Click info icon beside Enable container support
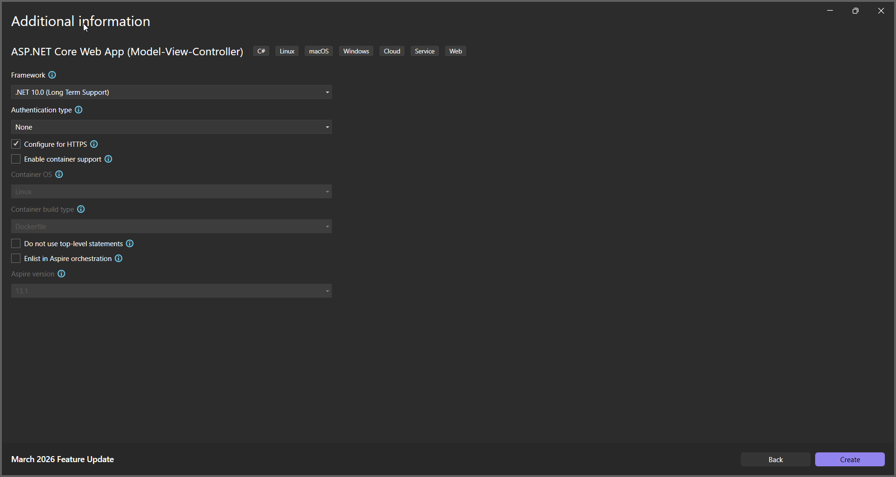The width and height of the screenshot is (896, 477). (108, 159)
